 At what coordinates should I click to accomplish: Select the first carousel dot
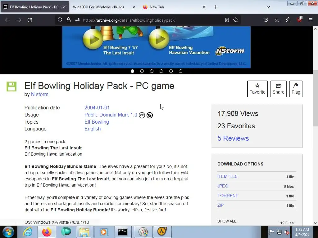pos(132,71)
